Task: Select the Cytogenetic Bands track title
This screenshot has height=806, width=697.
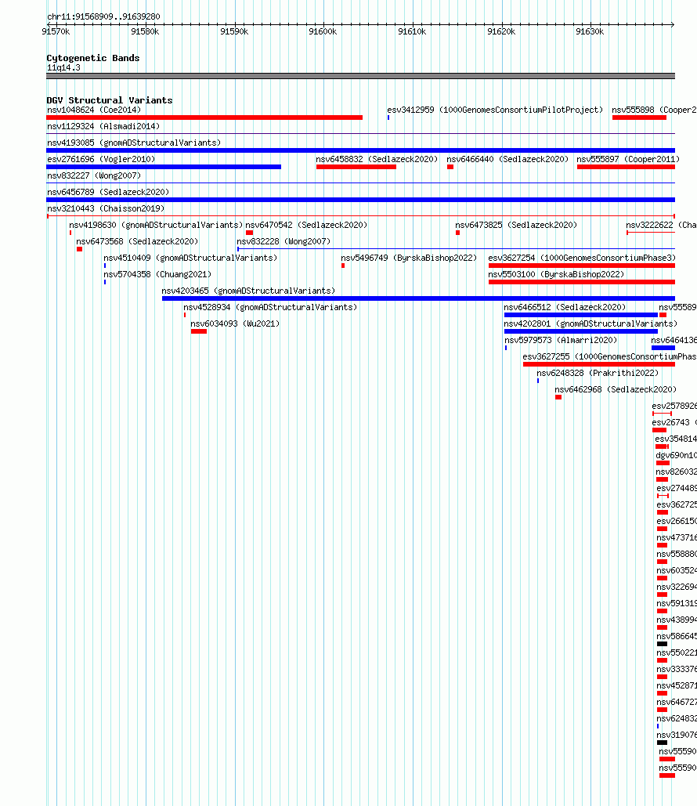Action: (93, 58)
